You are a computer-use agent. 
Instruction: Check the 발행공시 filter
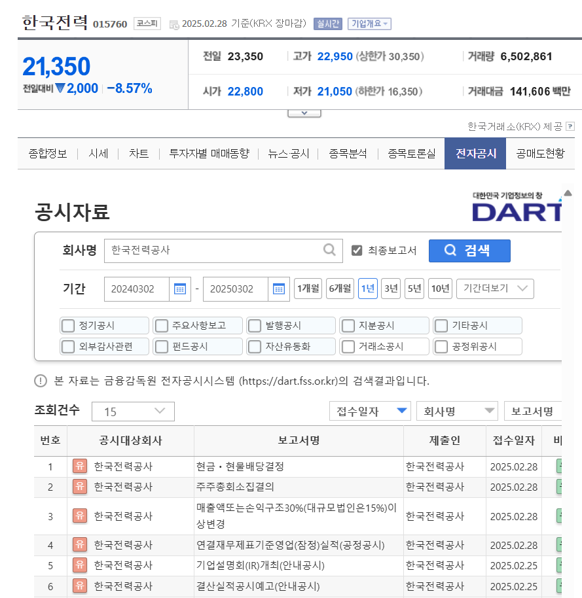[255, 326]
